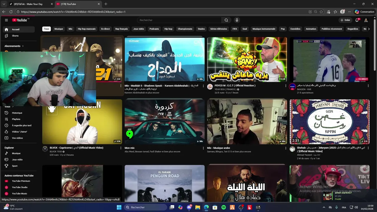Open the YouTube hamburger guide menu
Image resolution: width=377 pixels, height=212 pixels.
6,20
